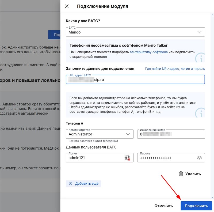
Task: Click the trash icon next to Удалить
Action: [x=181, y=174]
